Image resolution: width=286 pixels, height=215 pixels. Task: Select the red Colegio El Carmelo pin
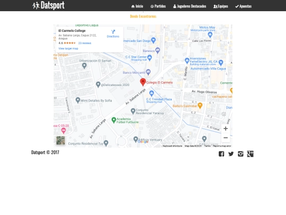pyautogui.click(x=143, y=82)
